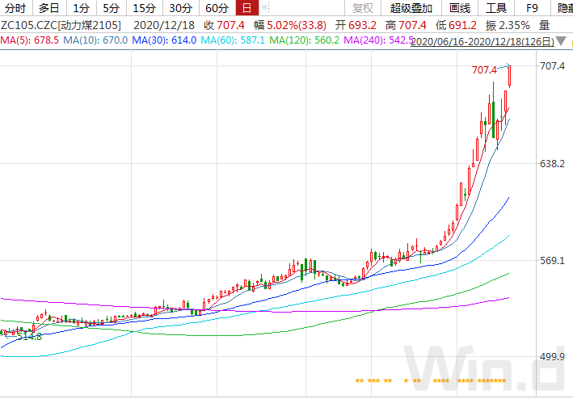The width and height of the screenshot is (573, 399).
Task: Open the 画线 drawing tools
Action: pyautogui.click(x=459, y=7)
